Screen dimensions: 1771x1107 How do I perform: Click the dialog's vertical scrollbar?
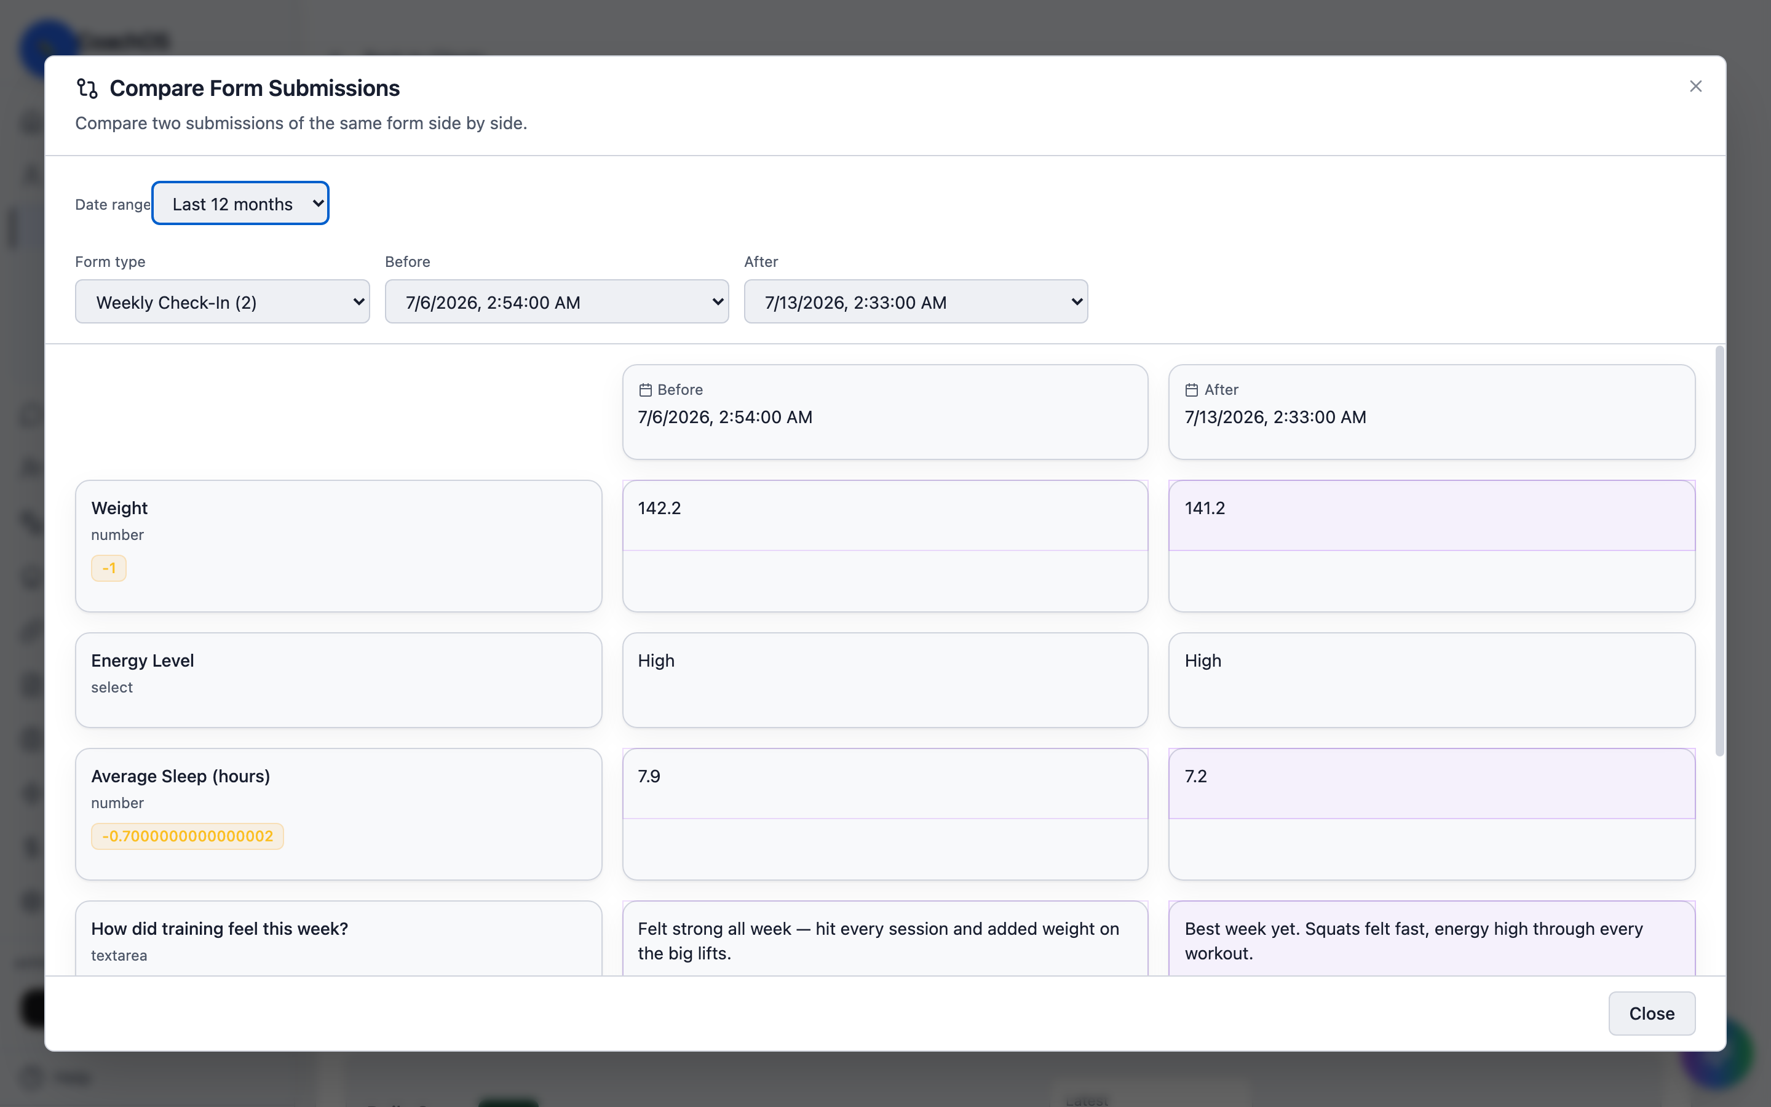pyautogui.click(x=1719, y=551)
